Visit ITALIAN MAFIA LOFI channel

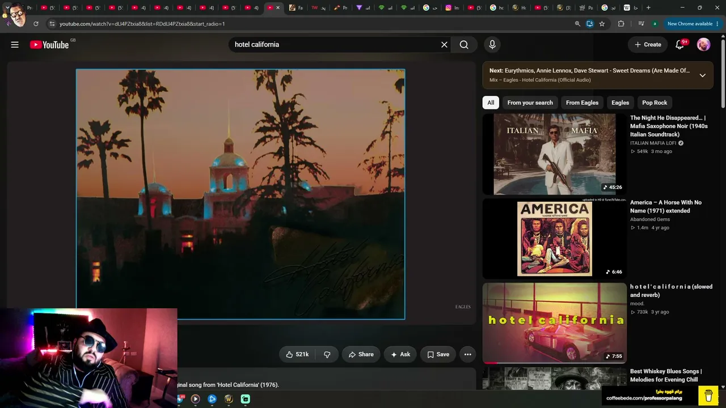653,143
